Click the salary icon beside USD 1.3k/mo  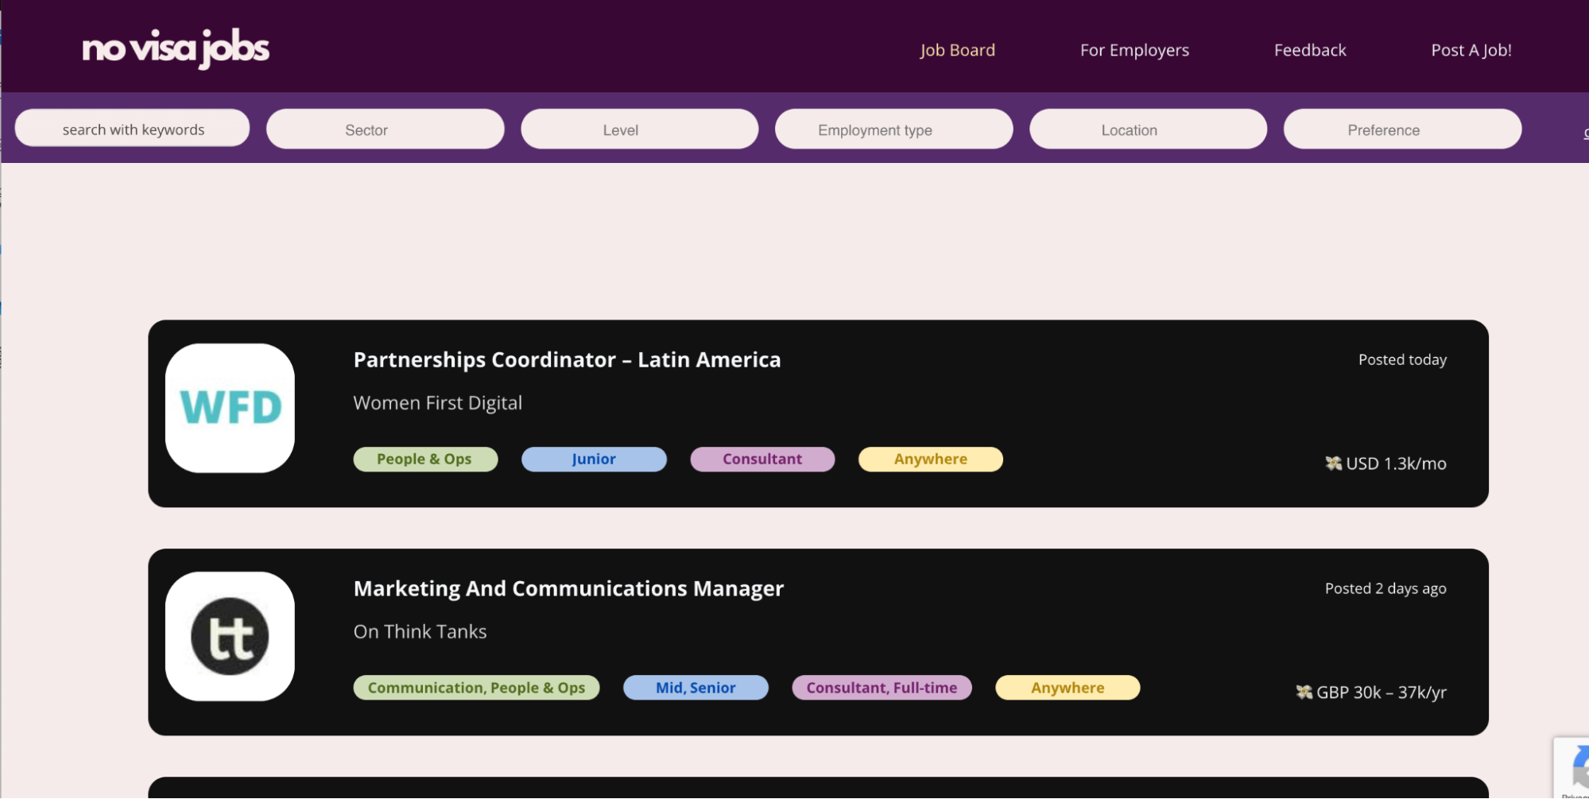tap(1333, 463)
